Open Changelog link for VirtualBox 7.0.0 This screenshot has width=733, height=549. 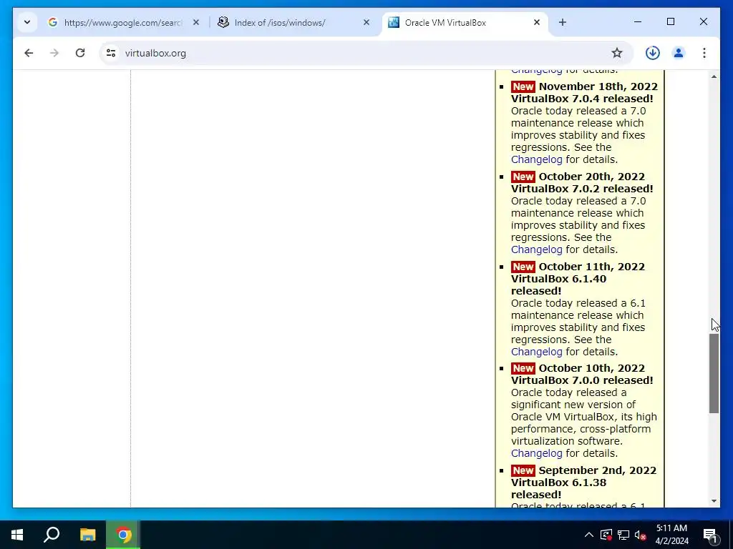pos(536,453)
